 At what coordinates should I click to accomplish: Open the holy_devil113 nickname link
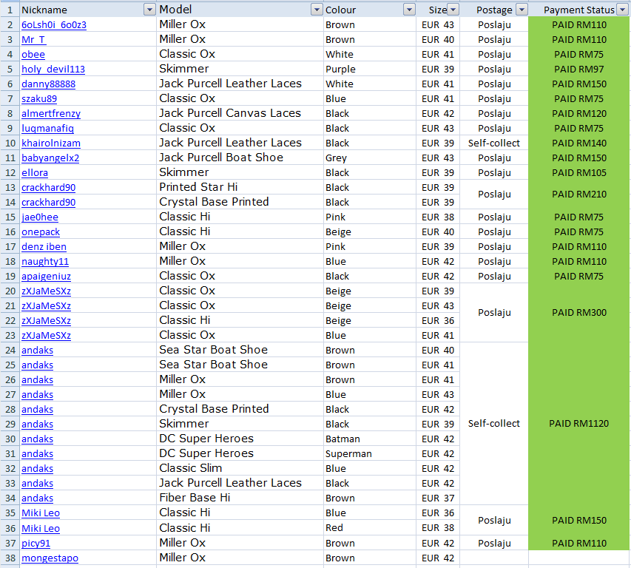(x=53, y=70)
